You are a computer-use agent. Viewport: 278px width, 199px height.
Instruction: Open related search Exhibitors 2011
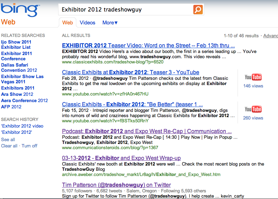pyautogui.click(x=18, y=88)
